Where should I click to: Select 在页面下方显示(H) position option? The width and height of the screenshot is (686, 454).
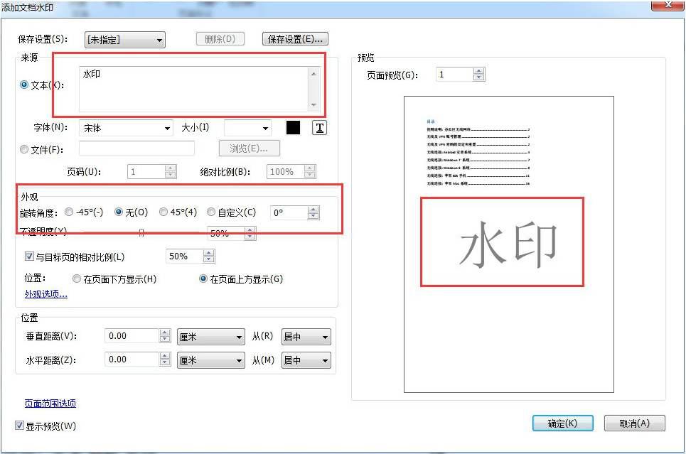(x=77, y=279)
